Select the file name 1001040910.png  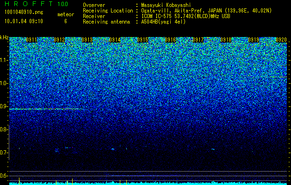click(x=24, y=12)
